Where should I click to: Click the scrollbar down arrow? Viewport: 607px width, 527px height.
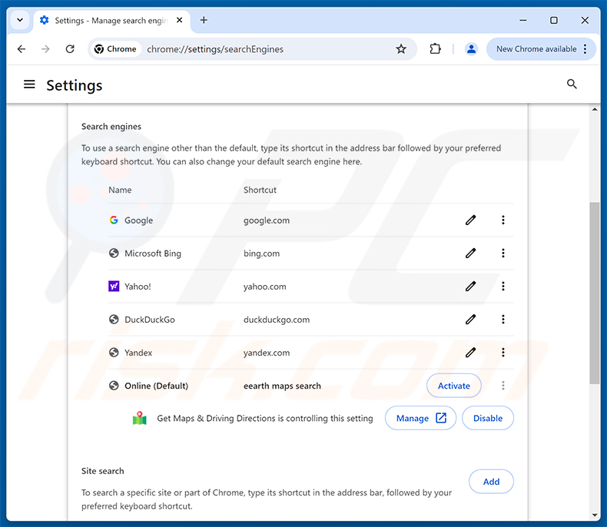click(x=594, y=515)
